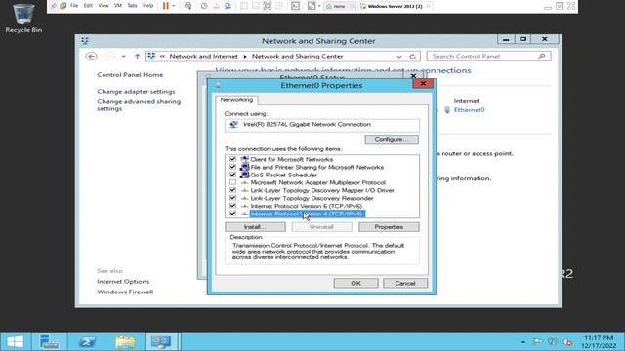Toggle Internet Protocol Version 6 checkbox
Viewport: 625px width, 351px height.
232,206
